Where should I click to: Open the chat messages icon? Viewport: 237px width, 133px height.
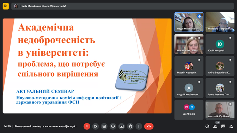[x=223, y=126]
